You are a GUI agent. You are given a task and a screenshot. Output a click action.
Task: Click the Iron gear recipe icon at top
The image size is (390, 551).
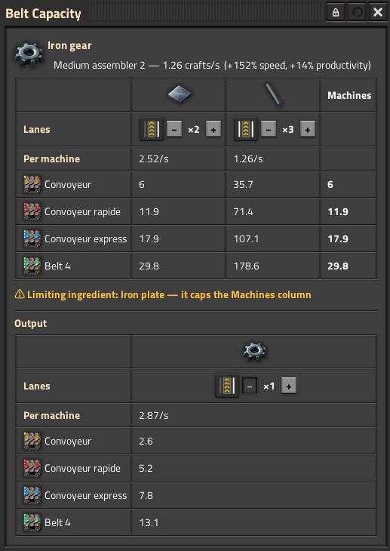pyautogui.click(x=29, y=55)
